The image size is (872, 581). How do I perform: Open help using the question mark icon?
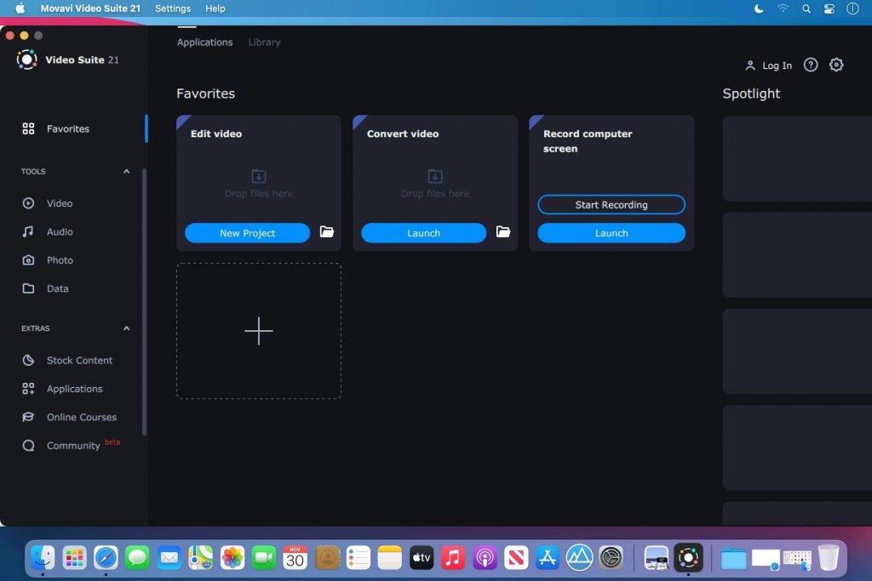coord(811,64)
